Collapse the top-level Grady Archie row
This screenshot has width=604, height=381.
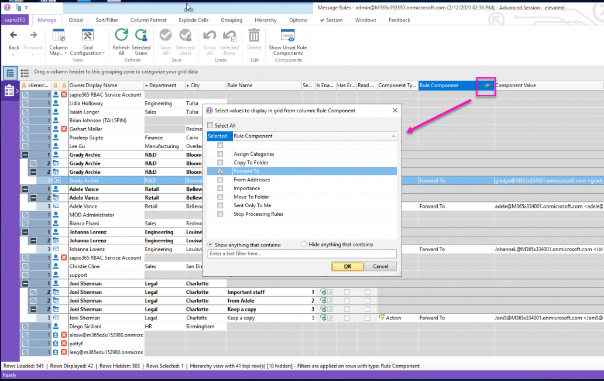[25, 155]
